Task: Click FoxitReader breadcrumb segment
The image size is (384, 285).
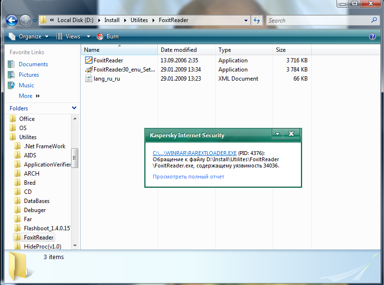Action: (173, 20)
